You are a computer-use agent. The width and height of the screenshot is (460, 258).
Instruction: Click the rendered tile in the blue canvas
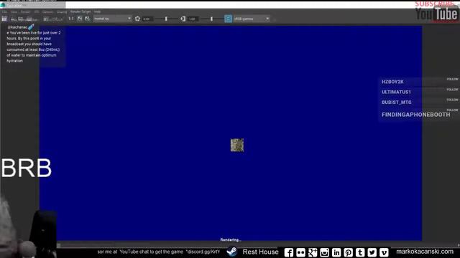coord(237,145)
